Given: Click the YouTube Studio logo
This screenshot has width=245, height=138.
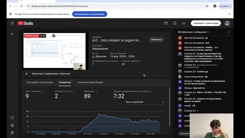Looking at the screenshot, I should tap(26, 23).
